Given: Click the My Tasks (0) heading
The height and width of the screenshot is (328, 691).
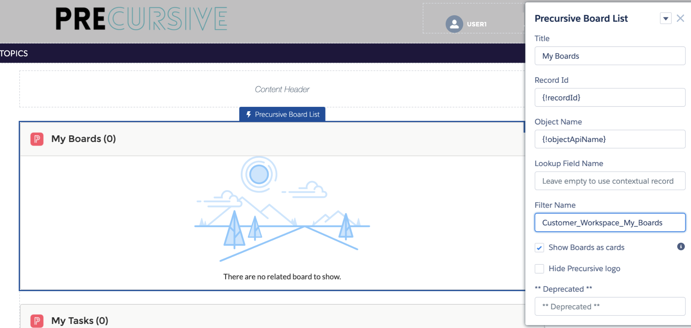Looking at the screenshot, I should 80,321.
